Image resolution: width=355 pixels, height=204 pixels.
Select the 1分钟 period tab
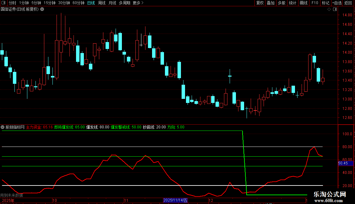point(24,3)
